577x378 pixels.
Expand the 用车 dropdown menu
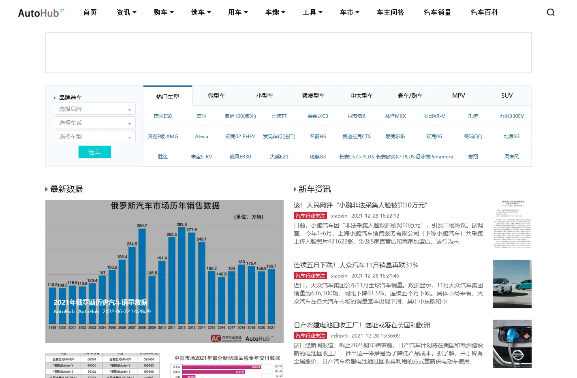[x=238, y=13]
